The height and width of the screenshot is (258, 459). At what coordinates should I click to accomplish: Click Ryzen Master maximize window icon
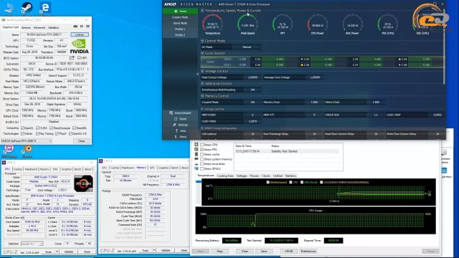coord(435,4)
